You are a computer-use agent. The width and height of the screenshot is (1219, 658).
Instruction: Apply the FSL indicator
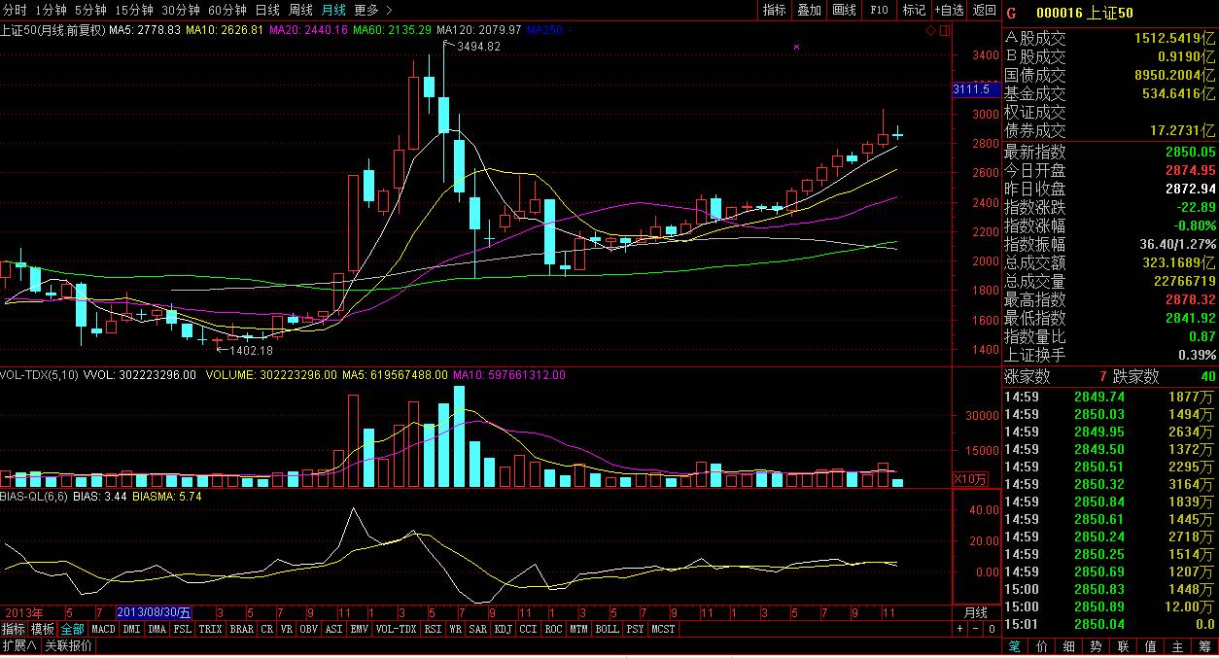click(183, 629)
